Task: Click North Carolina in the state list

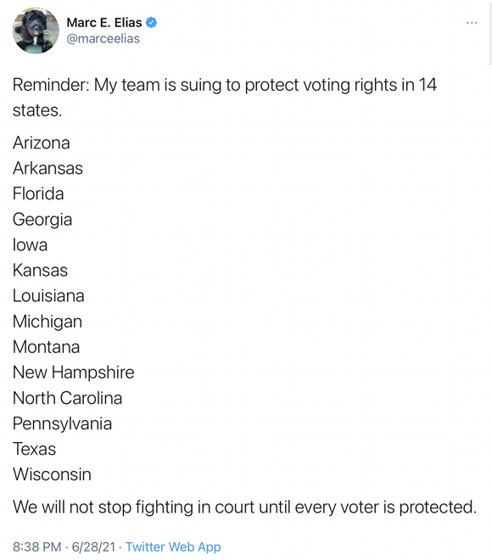Action: coord(68,398)
